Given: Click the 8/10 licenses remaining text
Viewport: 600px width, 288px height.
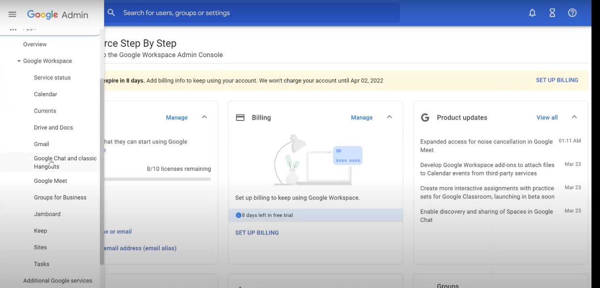Looking at the screenshot, I should (179, 169).
